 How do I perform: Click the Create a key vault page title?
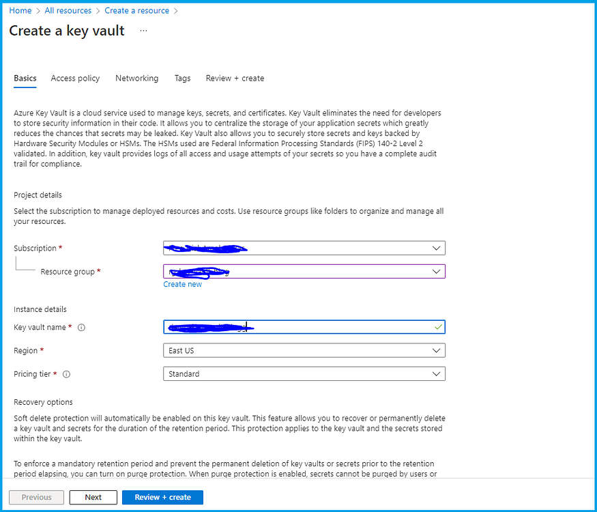tap(67, 31)
